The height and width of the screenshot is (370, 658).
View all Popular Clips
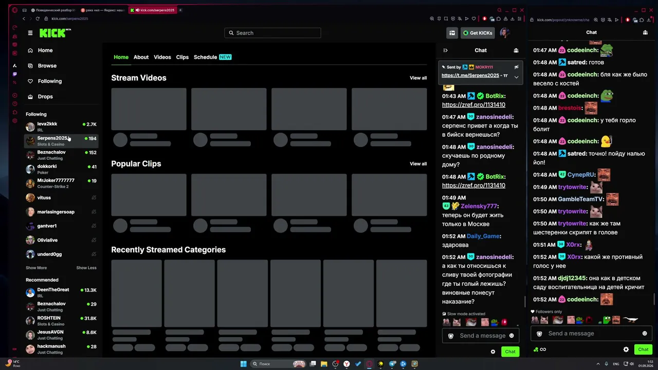(x=418, y=164)
